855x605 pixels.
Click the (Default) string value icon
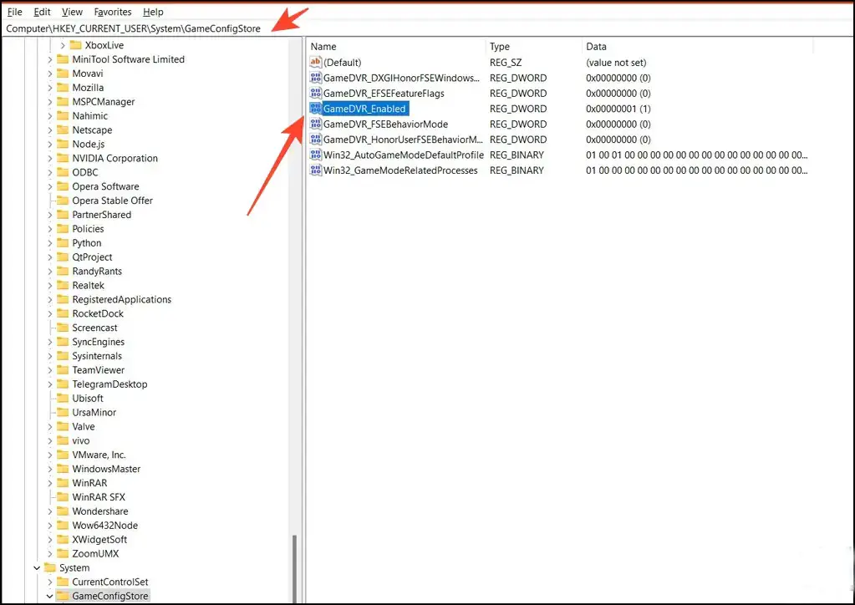pyautogui.click(x=316, y=62)
